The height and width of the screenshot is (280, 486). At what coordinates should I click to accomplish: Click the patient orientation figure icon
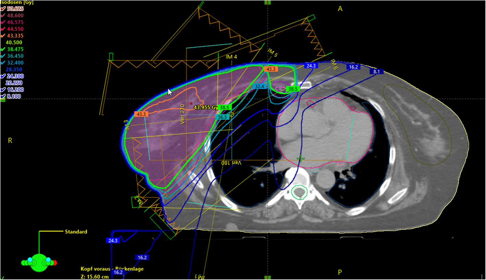(39, 263)
